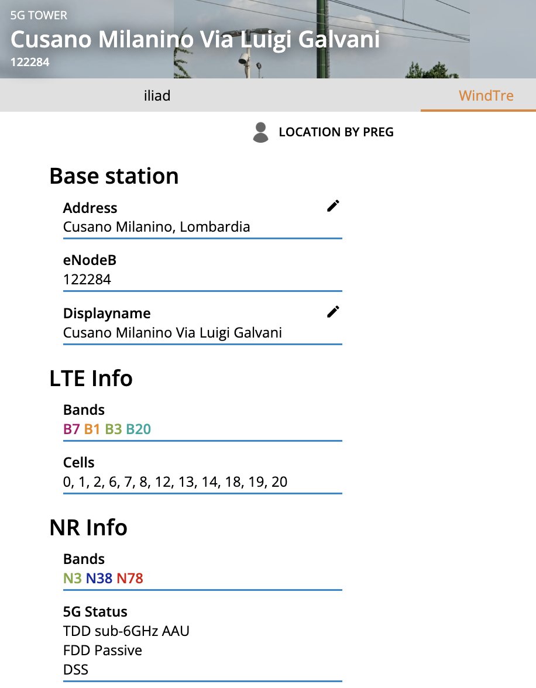This screenshot has height=688, width=536.
Task: Click the Address value Cusano Milanino, Lombardia
Action: tap(156, 227)
